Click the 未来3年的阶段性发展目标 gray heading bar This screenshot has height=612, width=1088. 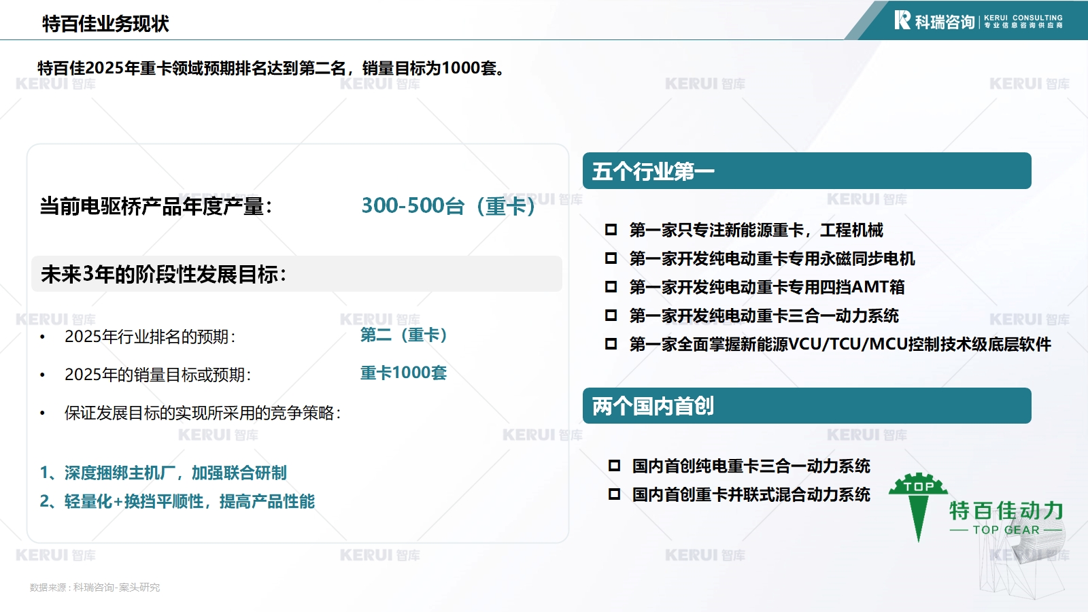(296, 274)
